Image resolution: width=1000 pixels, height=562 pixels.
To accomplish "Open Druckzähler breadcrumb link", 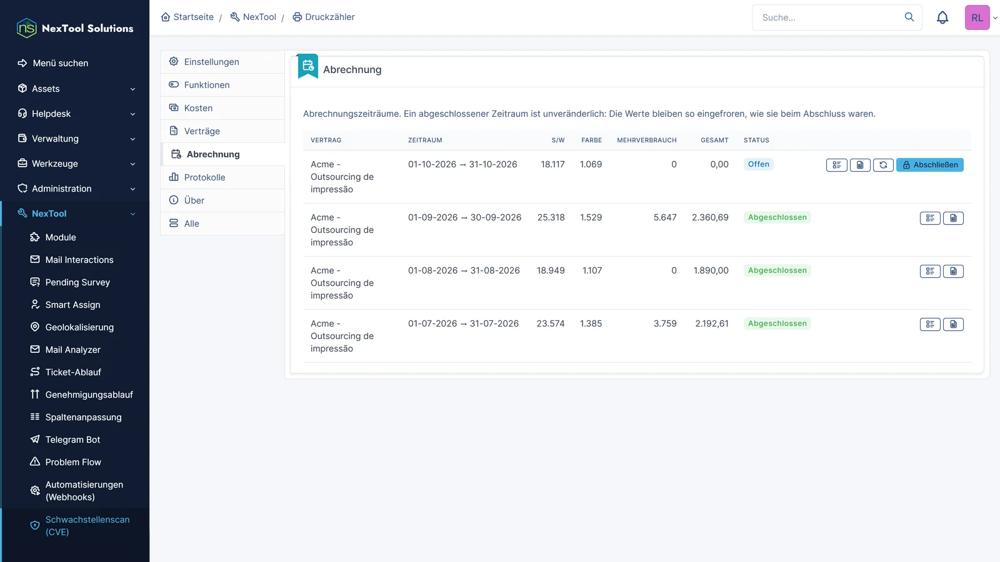I will (324, 17).
